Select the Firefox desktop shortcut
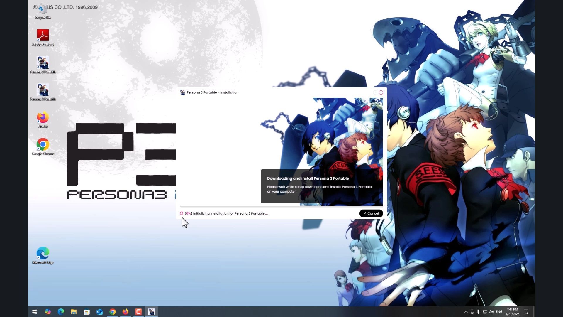 [43, 119]
